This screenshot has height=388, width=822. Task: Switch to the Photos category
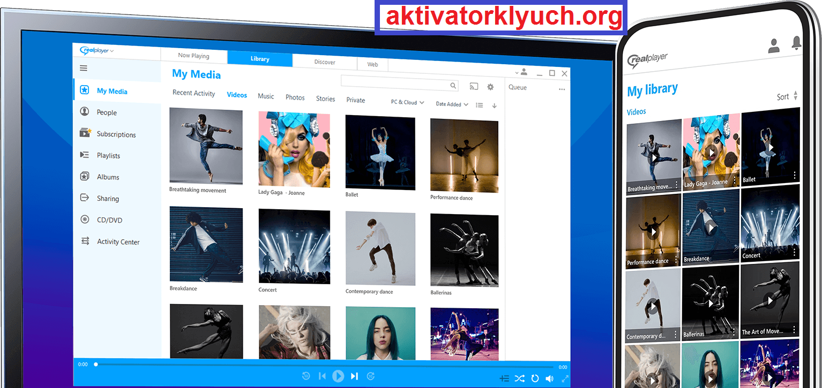click(295, 97)
